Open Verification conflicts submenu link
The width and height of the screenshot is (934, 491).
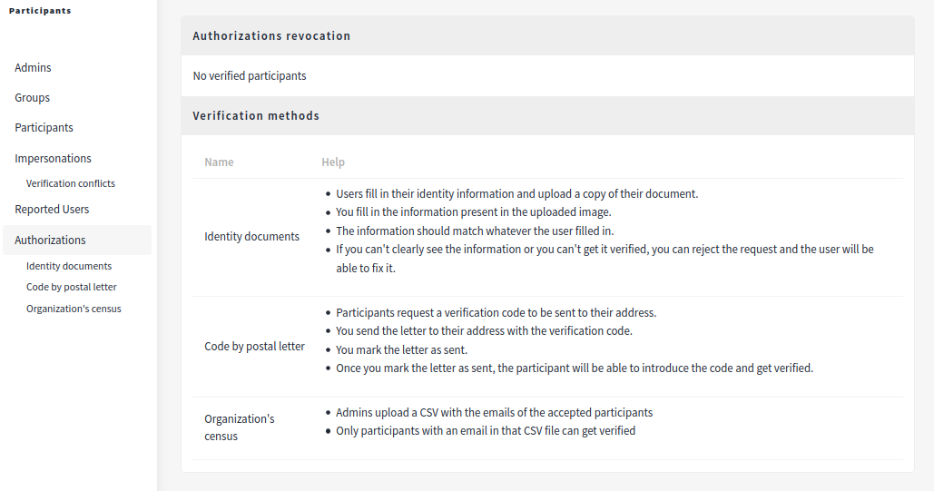tap(70, 183)
